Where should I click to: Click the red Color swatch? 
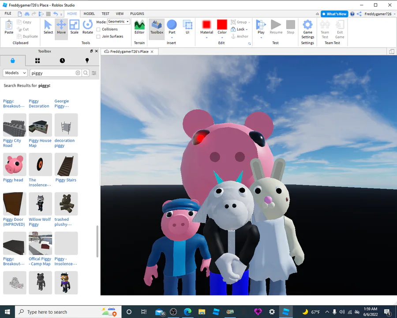[x=222, y=25]
